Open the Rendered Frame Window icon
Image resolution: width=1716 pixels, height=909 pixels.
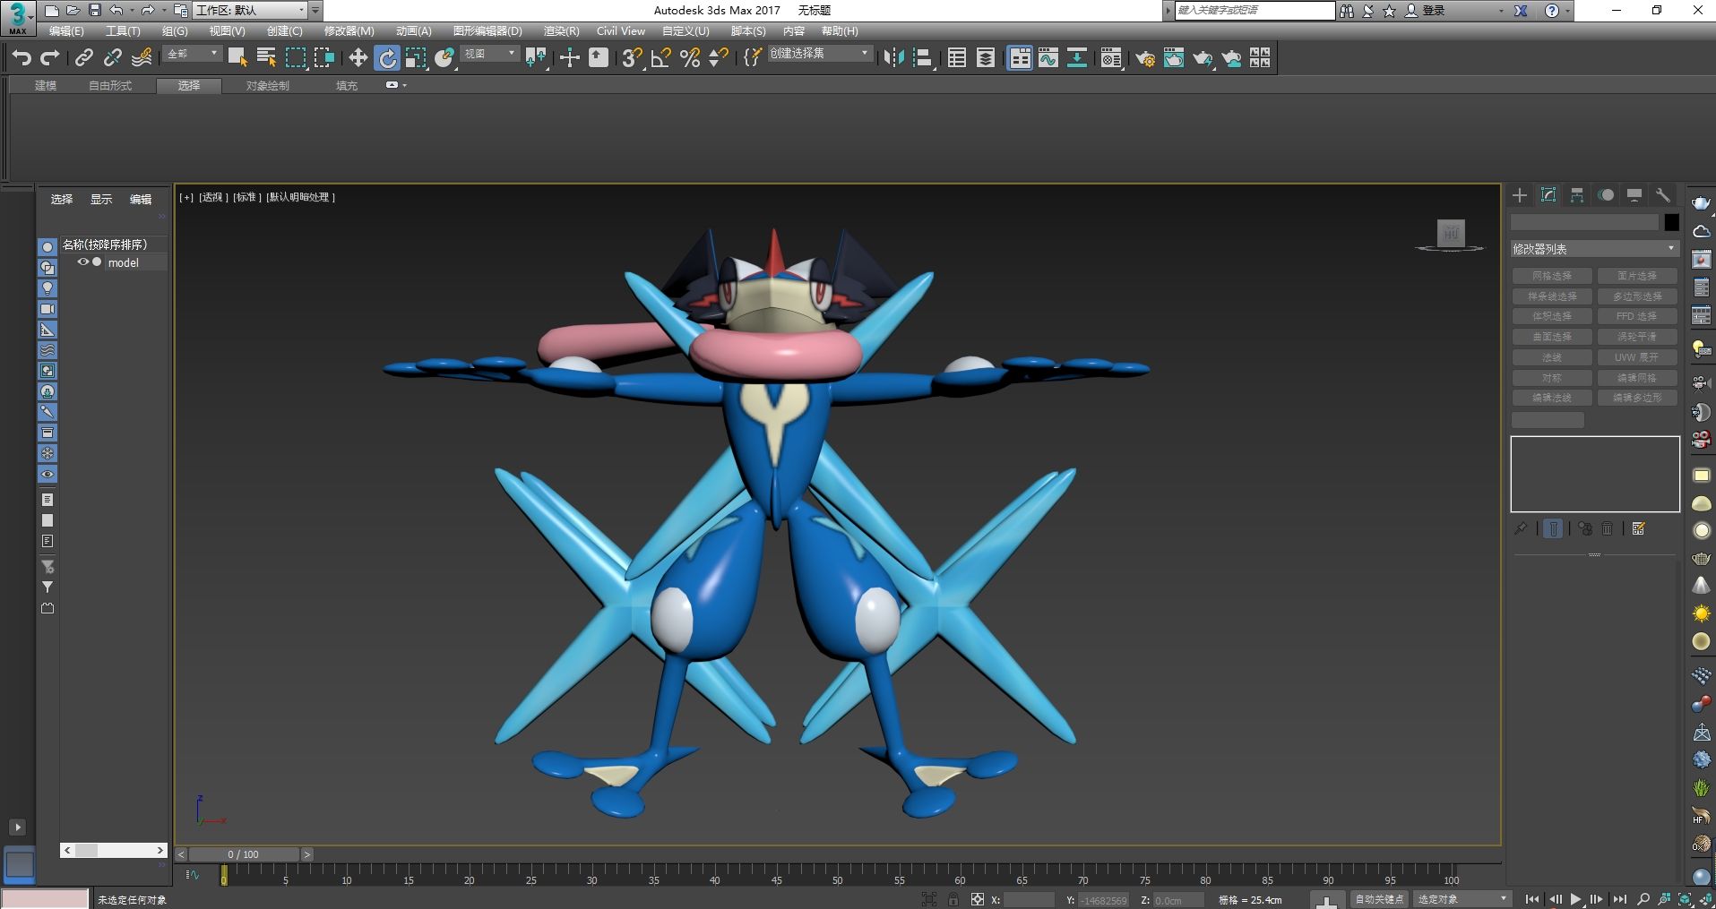click(x=1174, y=58)
